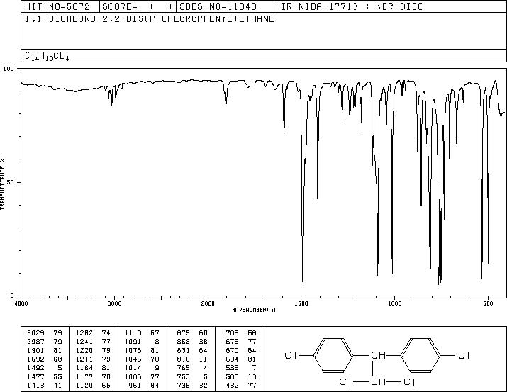Select peak table entry 3029
The image size is (507, 392).
[x=35, y=333]
